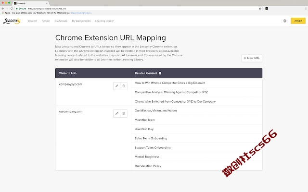Reload the page
Viewport: 308px width, 192px height.
click(12, 9)
